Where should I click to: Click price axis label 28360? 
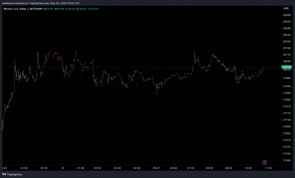click(x=287, y=15)
